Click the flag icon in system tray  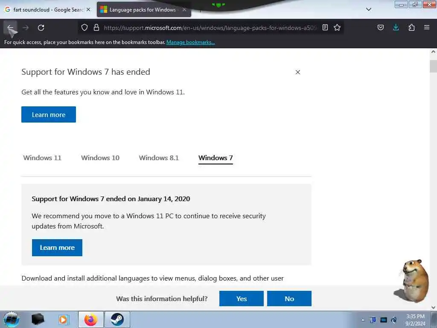click(373, 320)
